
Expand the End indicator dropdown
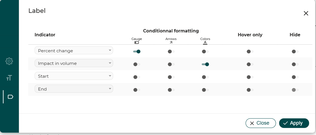pyautogui.click(x=74, y=89)
